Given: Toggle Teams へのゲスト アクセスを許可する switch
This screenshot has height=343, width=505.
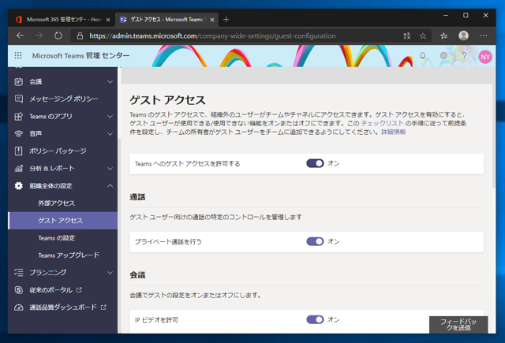Looking at the screenshot, I should (315, 163).
